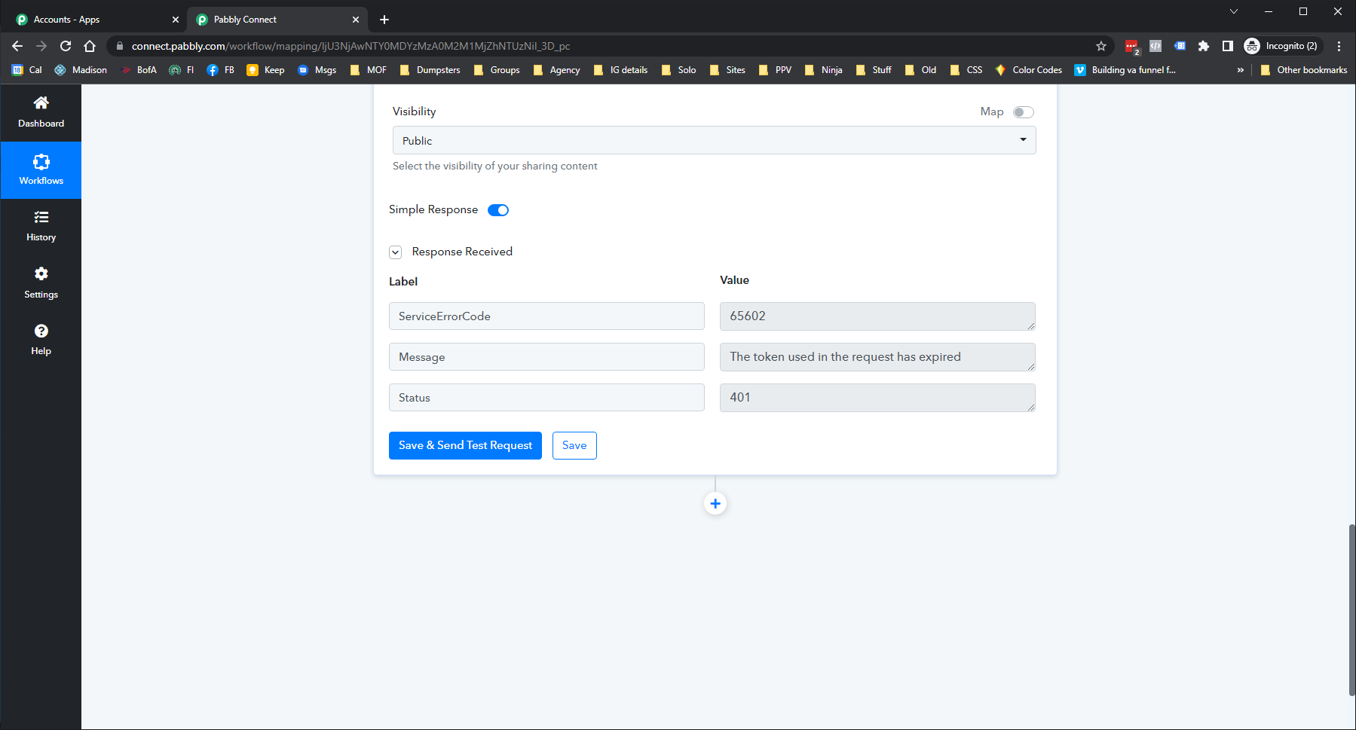The height and width of the screenshot is (730, 1356).
Task: Go back in browser history
Action: pyautogui.click(x=17, y=46)
